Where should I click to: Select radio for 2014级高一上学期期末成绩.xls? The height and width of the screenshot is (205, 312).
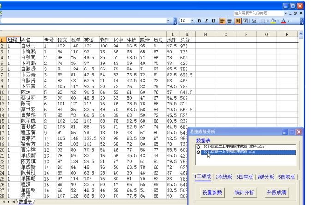click(x=198, y=152)
